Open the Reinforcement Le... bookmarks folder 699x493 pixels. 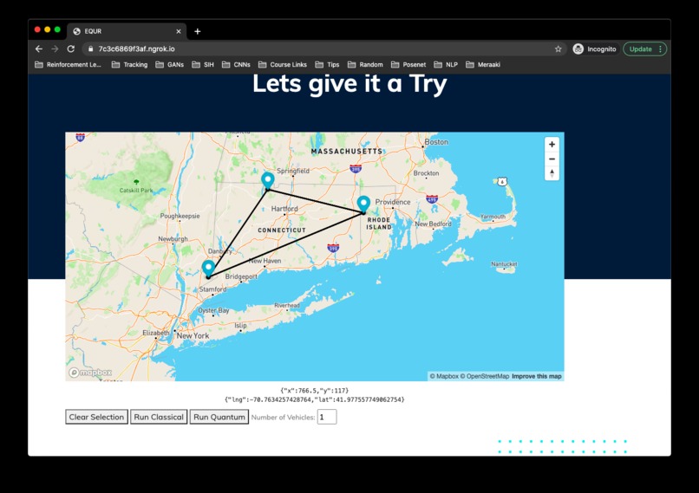(69, 65)
